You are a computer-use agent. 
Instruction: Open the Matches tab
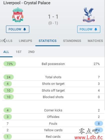pos(95,41)
